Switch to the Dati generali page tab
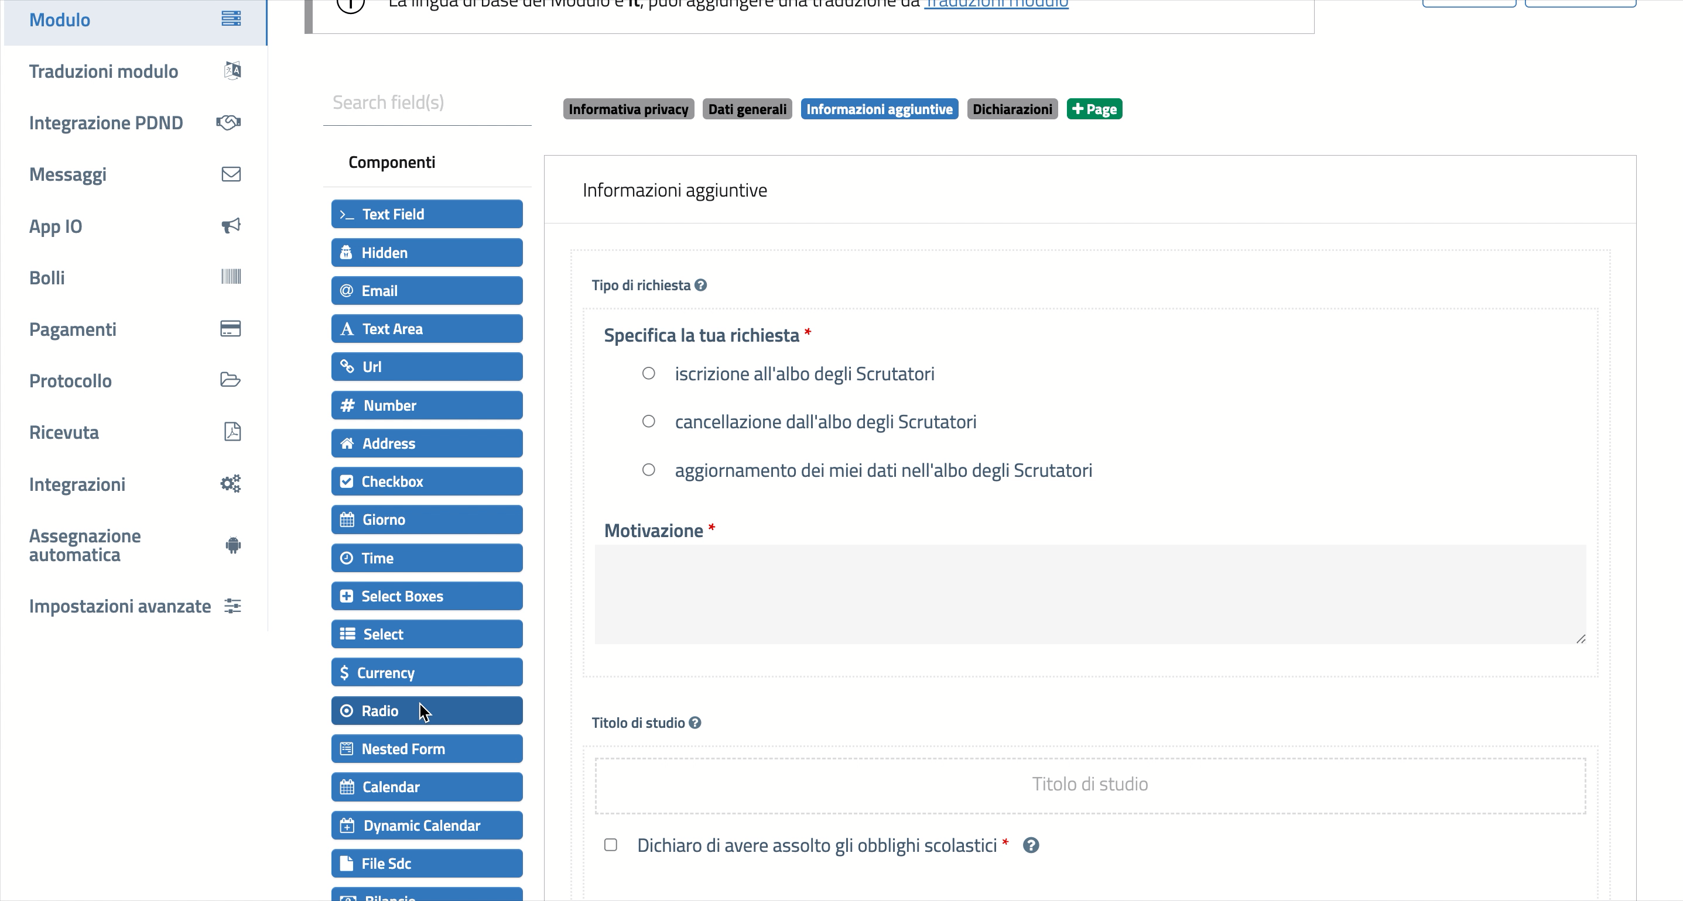 click(x=747, y=109)
